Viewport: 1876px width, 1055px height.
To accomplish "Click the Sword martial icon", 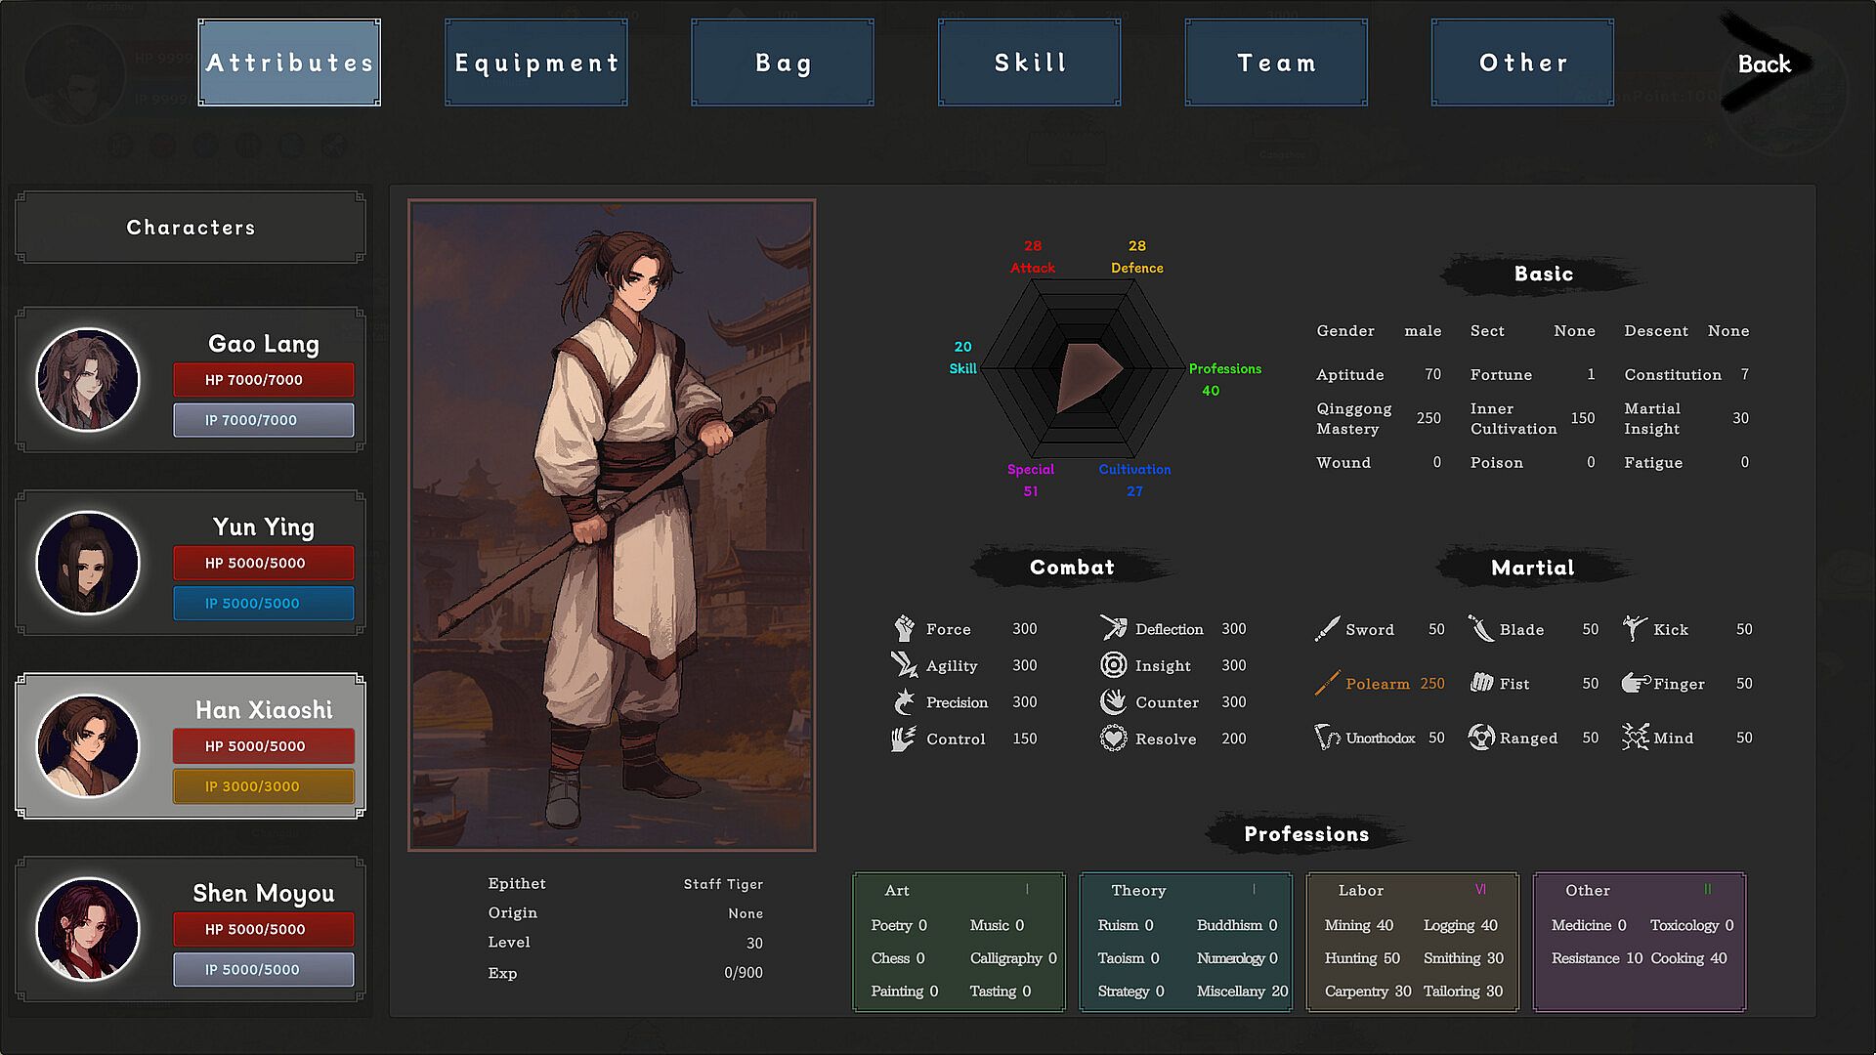I will [x=1327, y=629].
